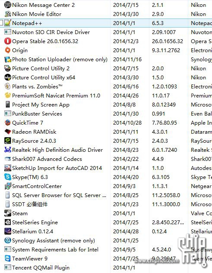Click the Opera Stable red O icon
Viewport: 212px width, 273px height.
point(7,41)
